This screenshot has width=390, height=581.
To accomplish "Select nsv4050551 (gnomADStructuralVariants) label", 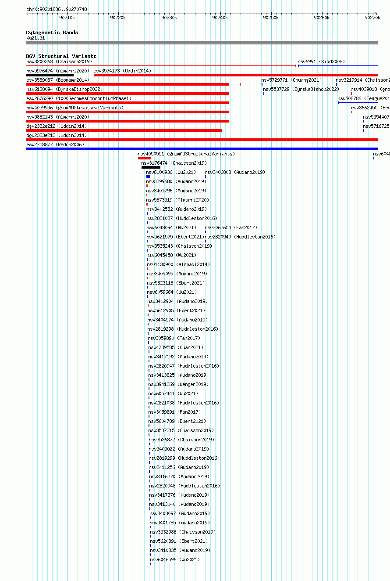I will tap(186, 154).
